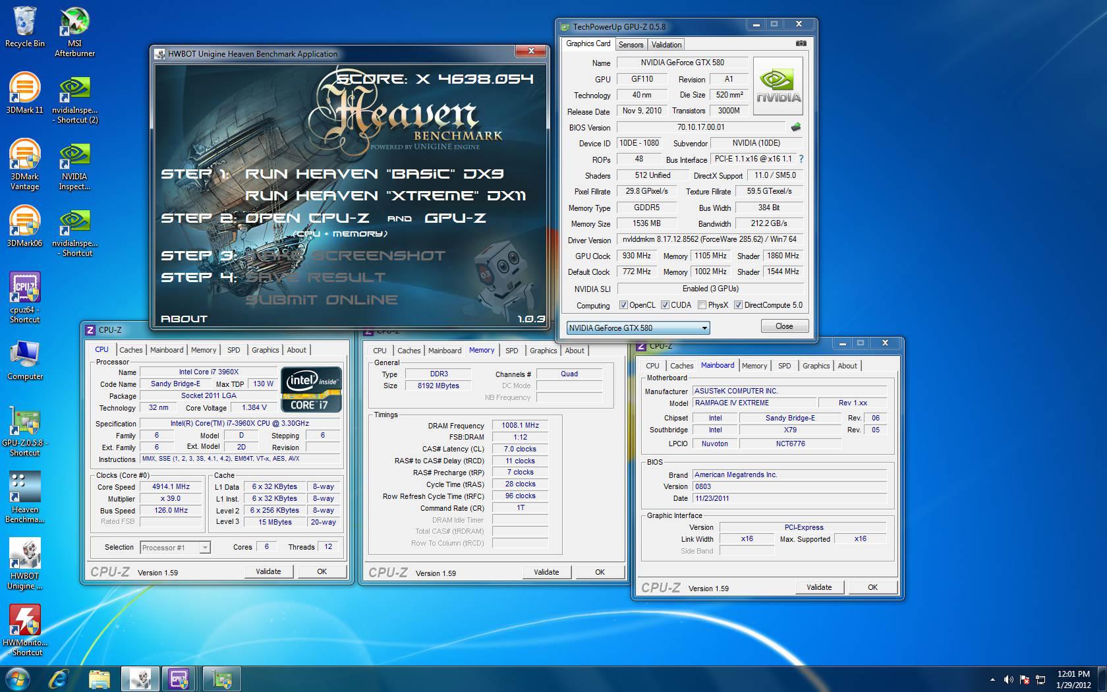This screenshot has height=692, width=1107.
Task: Click the GPU-Z link in Step 2
Action: click(455, 218)
